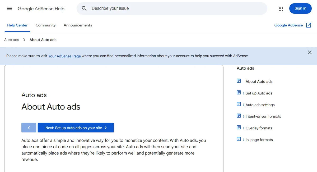Open Overlay formats article

coord(259,128)
